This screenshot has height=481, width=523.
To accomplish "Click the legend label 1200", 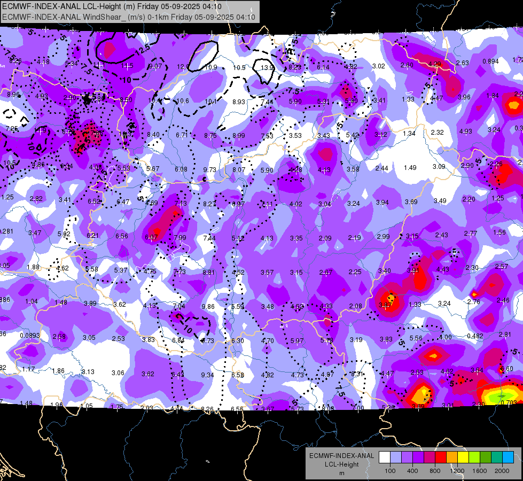I will click(457, 471).
